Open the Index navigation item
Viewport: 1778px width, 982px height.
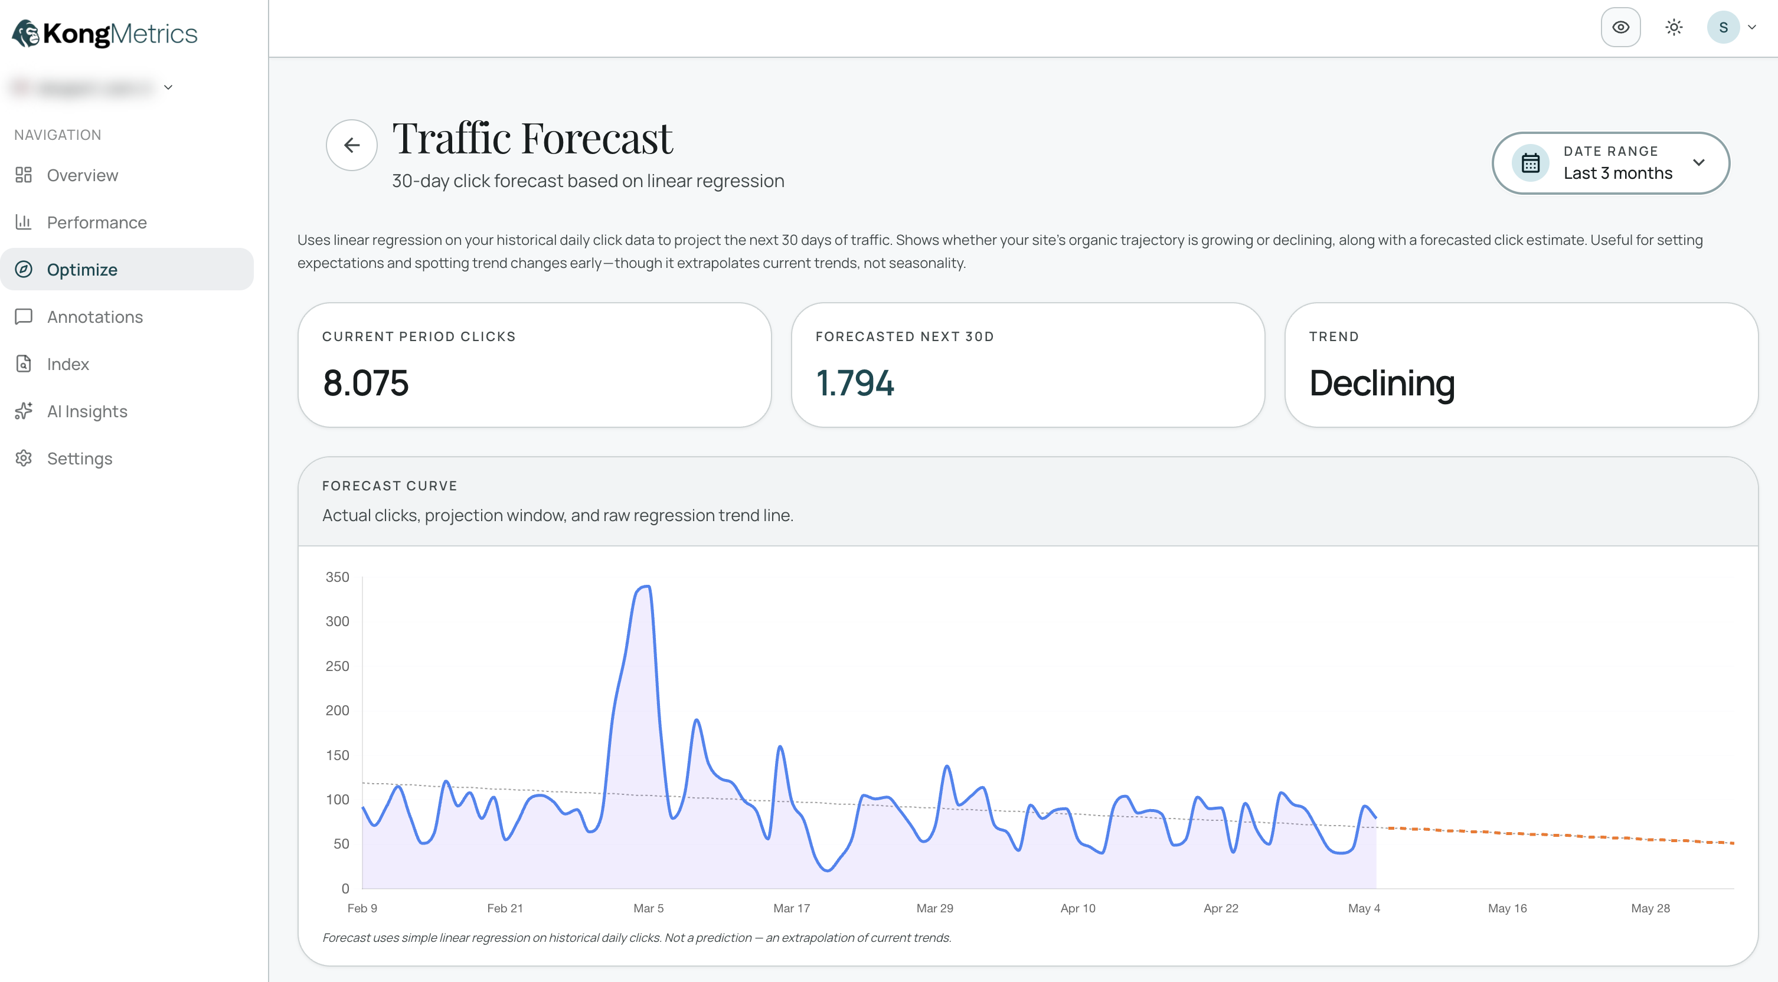click(127, 364)
